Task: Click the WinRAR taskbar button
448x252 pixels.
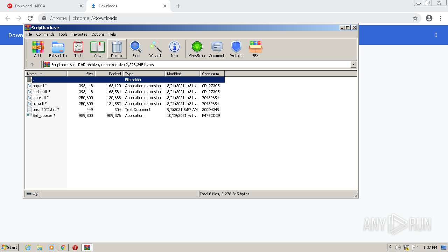Action: click(87, 247)
